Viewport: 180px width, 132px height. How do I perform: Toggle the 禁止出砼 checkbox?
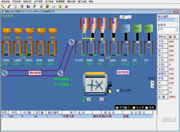118,90
